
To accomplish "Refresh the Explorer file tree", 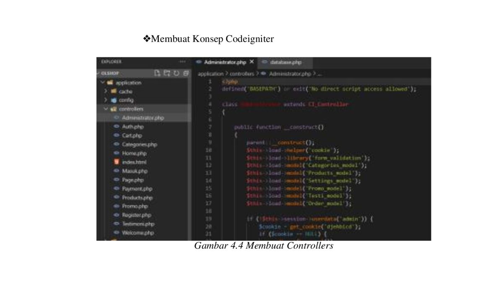I will pyautogui.click(x=176, y=73).
